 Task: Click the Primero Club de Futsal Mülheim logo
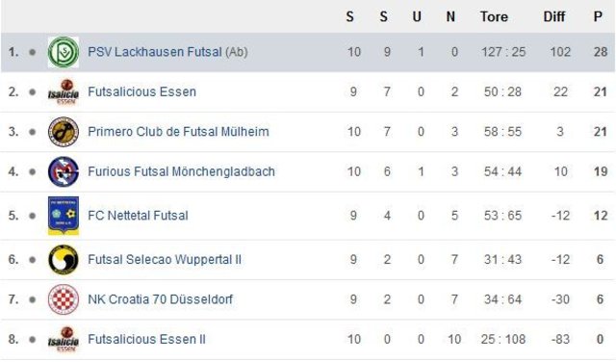[64, 132]
